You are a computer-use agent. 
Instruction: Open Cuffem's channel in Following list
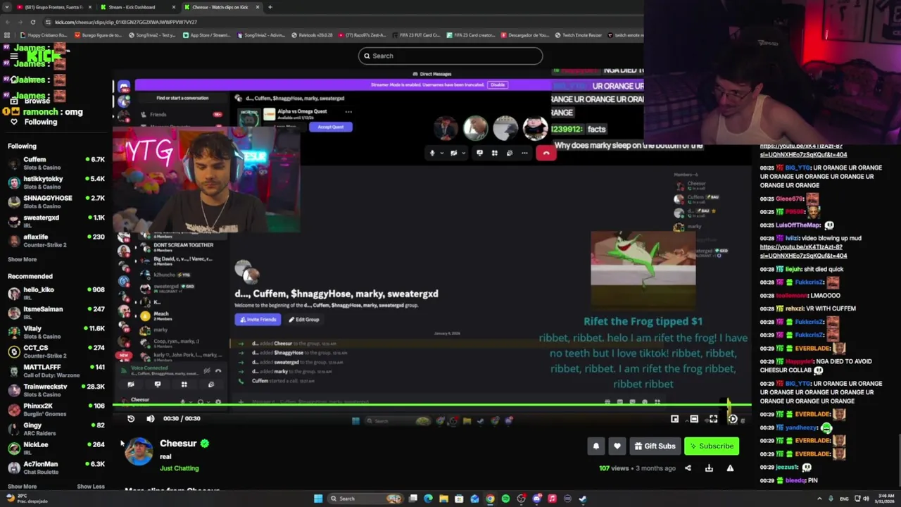click(56, 163)
